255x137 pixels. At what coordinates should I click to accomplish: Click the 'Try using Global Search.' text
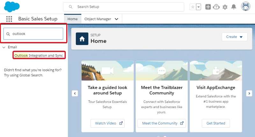coord(24,75)
